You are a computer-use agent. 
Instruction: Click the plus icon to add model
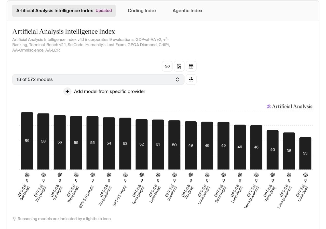[67, 91]
